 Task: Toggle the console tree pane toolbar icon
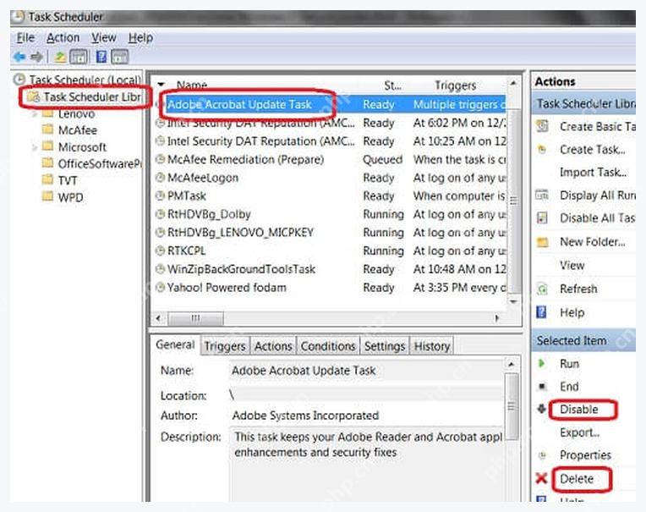(x=79, y=57)
